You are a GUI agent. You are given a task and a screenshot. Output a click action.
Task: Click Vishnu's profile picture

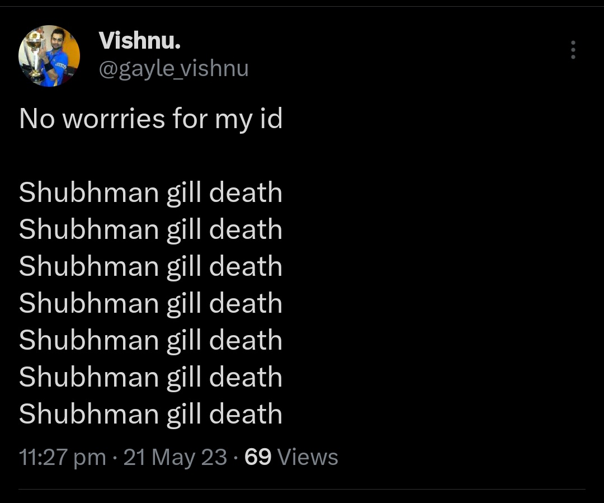(x=49, y=56)
